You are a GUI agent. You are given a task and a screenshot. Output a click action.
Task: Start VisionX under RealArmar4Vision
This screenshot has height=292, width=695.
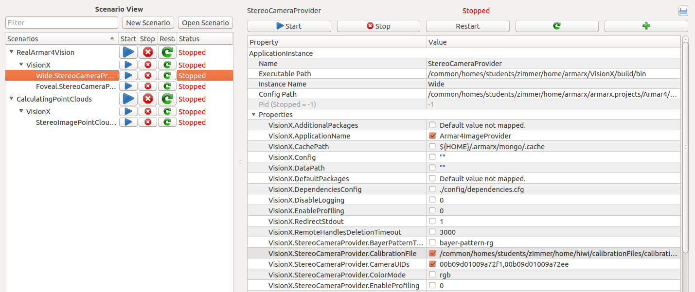[128, 65]
